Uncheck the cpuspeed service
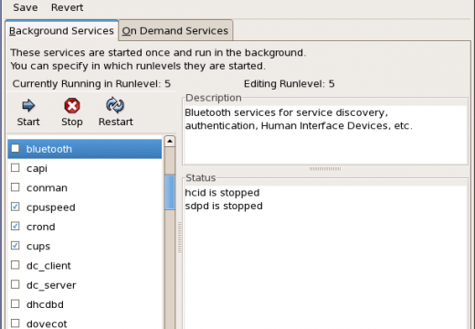This screenshot has height=329, width=475. 16,207
